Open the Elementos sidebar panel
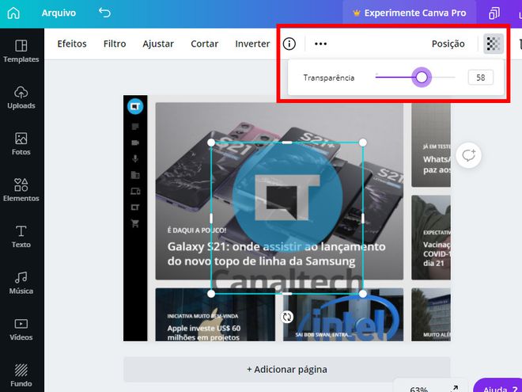 pos(21,190)
